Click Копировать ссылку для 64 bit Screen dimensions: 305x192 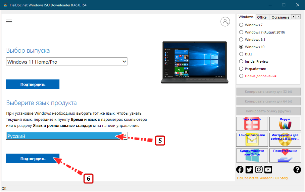click(x=268, y=102)
